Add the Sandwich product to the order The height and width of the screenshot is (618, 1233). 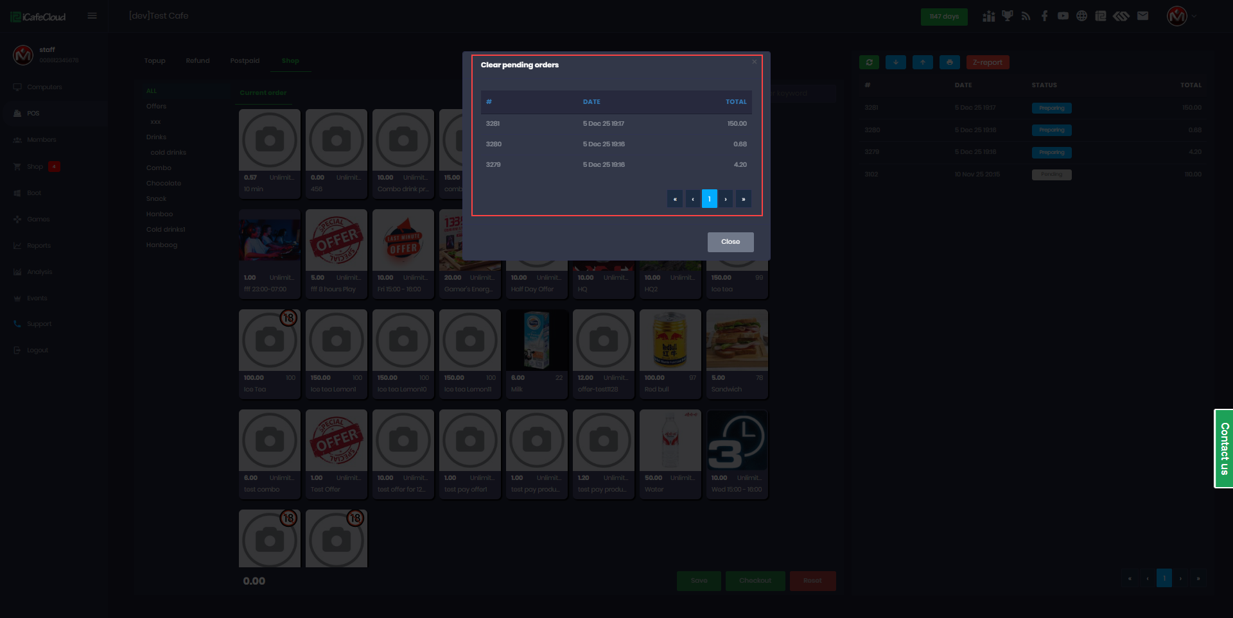point(737,354)
